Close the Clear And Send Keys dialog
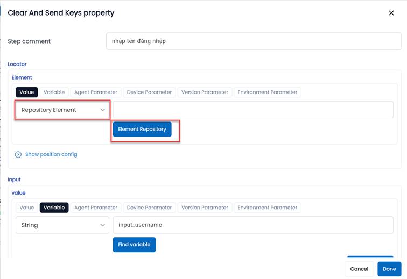407x279 pixels. tap(391, 13)
